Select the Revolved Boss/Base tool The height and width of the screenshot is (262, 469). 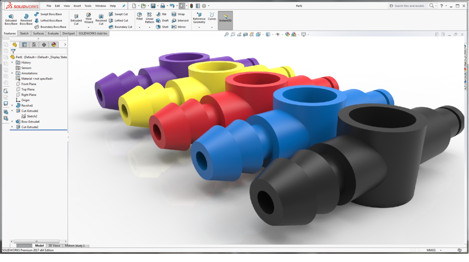(26, 20)
